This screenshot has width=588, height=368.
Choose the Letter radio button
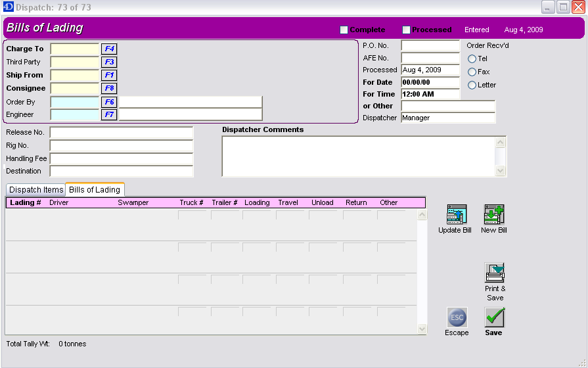pyautogui.click(x=472, y=85)
